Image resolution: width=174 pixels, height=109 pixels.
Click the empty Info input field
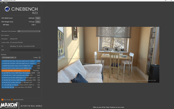pyautogui.click(x=25, y=50)
